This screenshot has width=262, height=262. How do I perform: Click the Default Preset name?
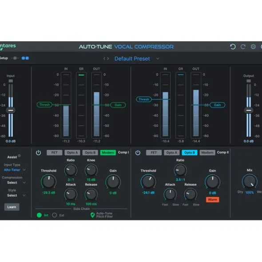[132, 59]
